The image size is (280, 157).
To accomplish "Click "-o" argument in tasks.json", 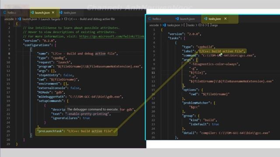I will tap(193, 77).
